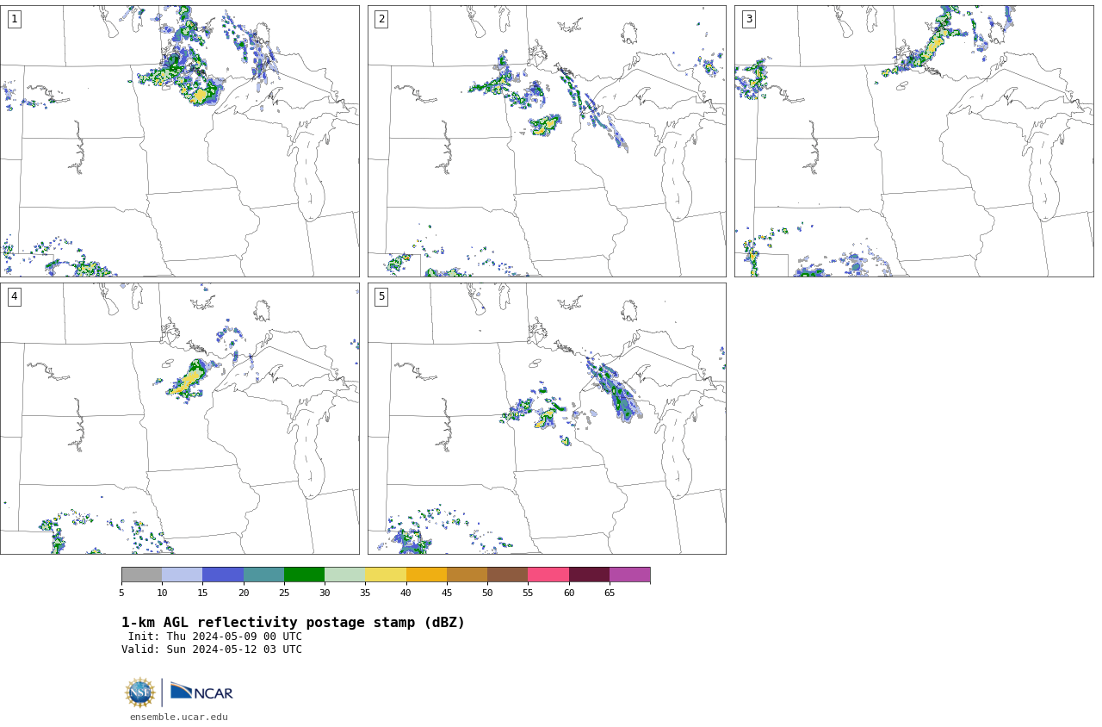Open ensemble member 4 reflectivity map
This screenshot has width=1102, height=727.
(179, 419)
